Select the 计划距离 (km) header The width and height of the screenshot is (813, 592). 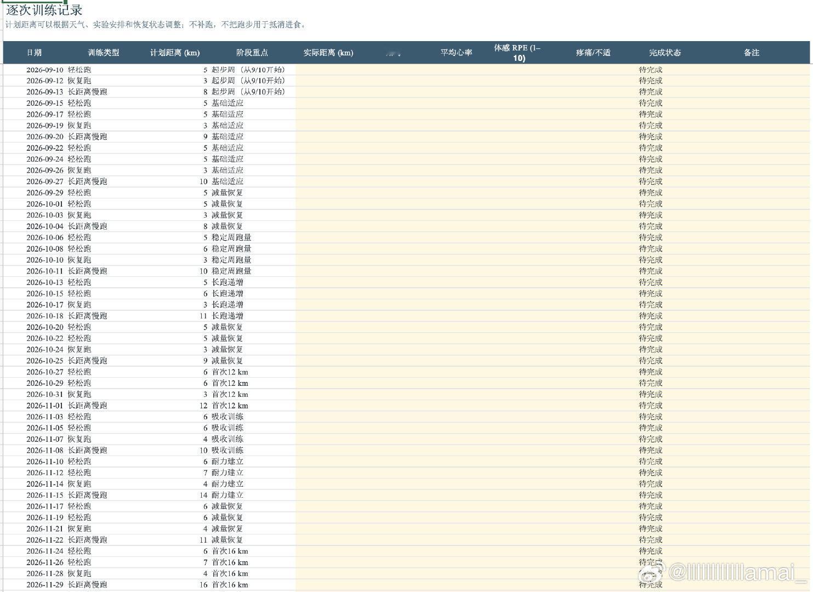tap(175, 53)
